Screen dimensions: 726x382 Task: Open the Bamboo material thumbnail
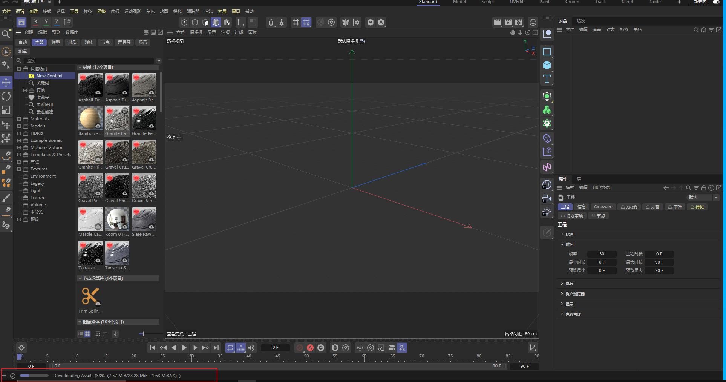[x=90, y=118]
